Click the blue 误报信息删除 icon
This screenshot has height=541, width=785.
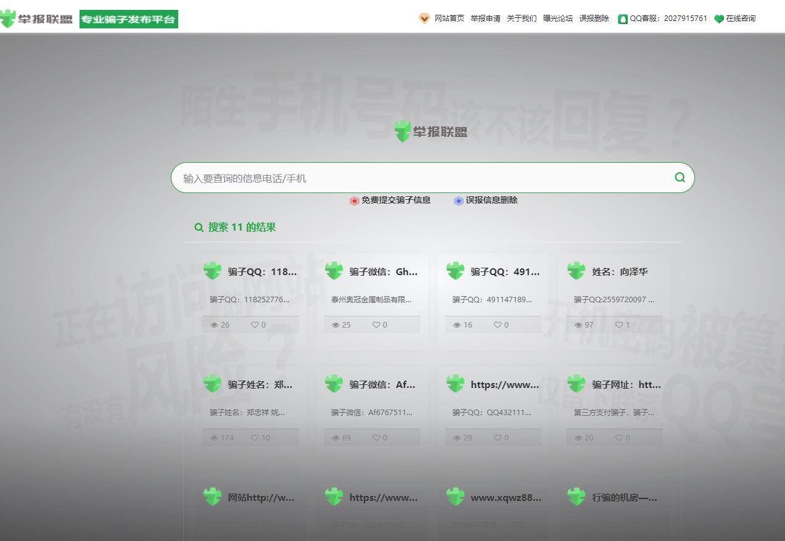(x=458, y=200)
